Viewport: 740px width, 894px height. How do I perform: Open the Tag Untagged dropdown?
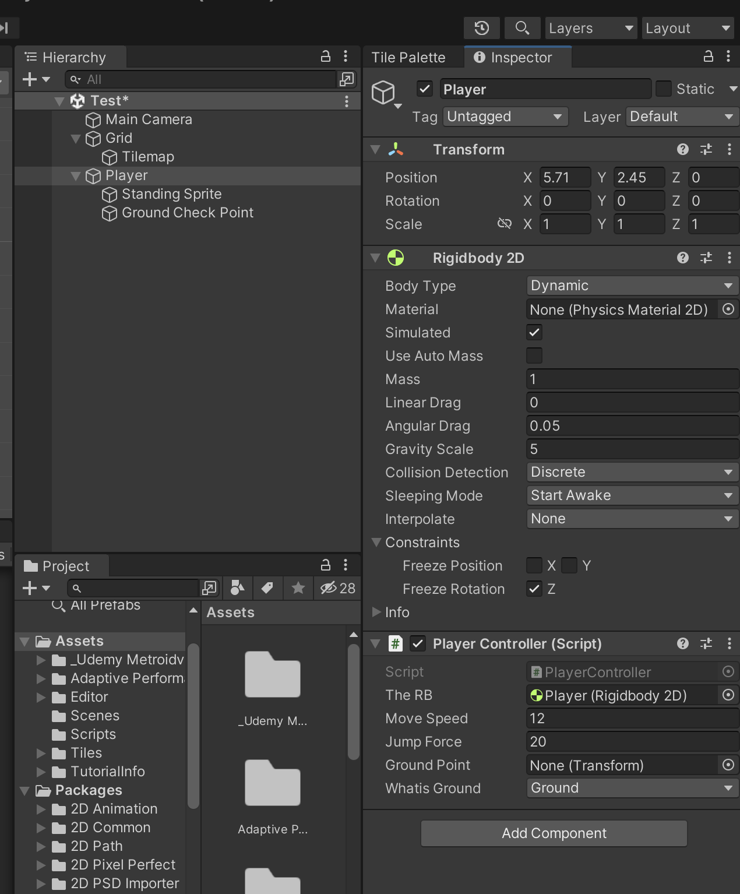505,117
